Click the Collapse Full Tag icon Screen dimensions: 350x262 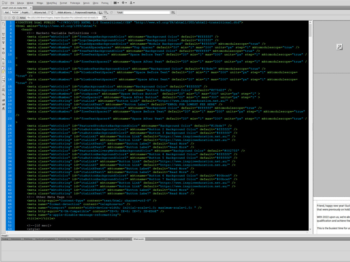3,34
